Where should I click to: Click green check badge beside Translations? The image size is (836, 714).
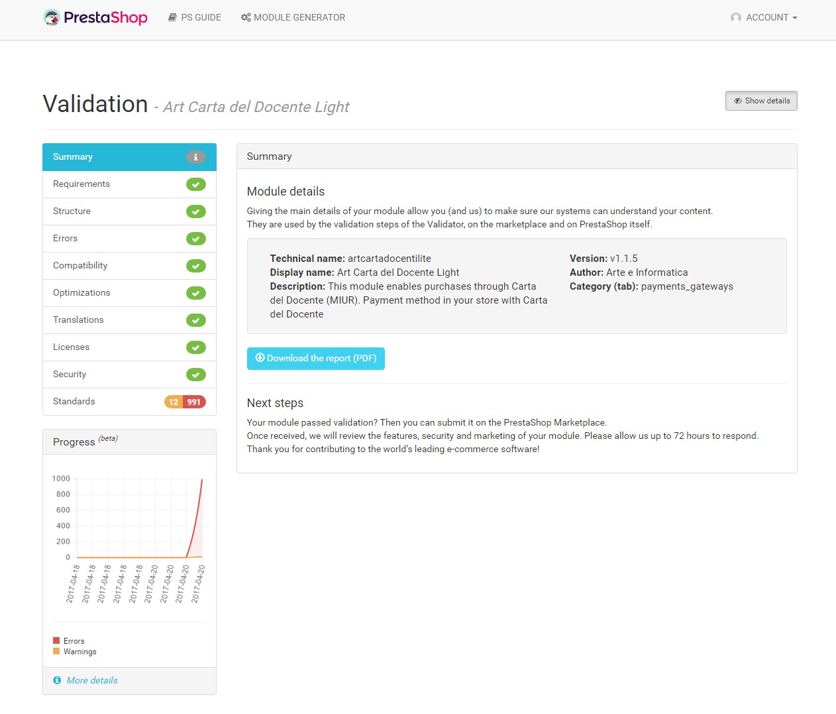196,320
